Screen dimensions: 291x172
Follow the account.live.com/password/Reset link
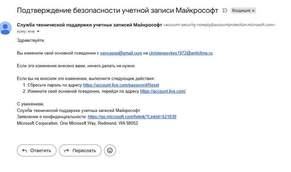pos(121,85)
